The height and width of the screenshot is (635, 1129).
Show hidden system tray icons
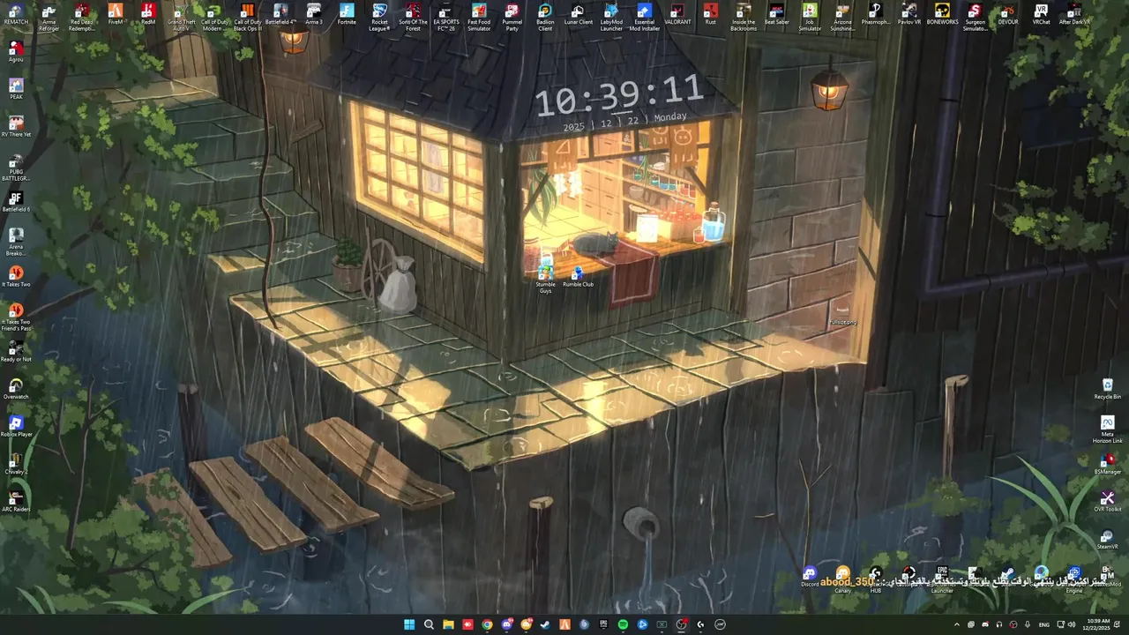957,624
